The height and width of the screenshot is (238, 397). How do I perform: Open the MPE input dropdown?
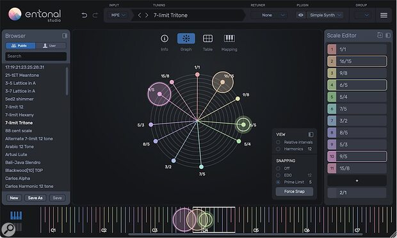118,15
